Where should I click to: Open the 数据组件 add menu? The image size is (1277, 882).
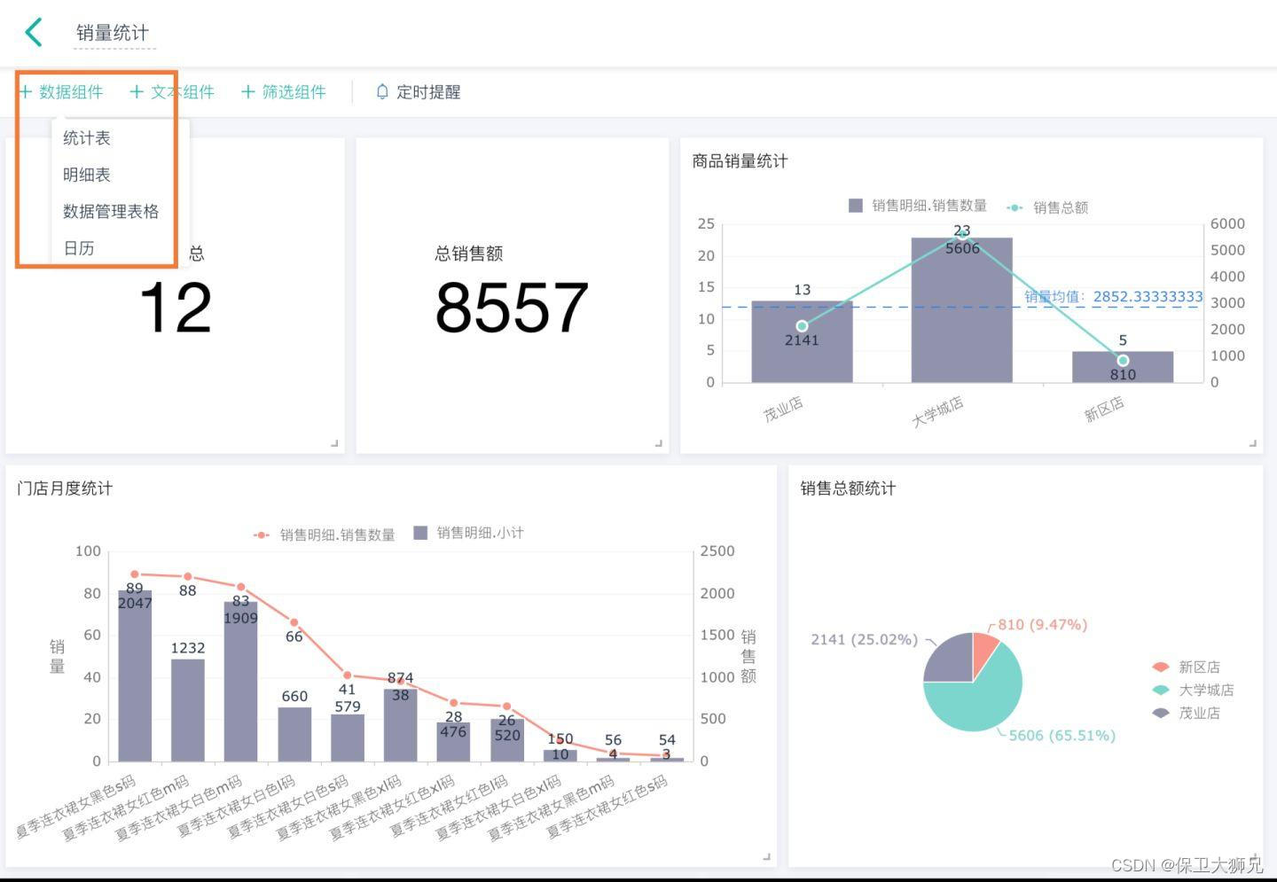tap(61, 91)
